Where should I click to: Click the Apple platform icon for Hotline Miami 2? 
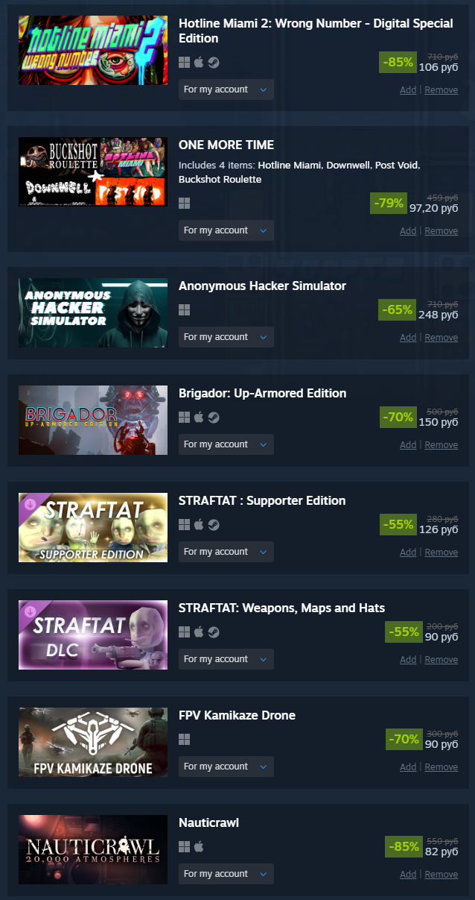point(199,63)
